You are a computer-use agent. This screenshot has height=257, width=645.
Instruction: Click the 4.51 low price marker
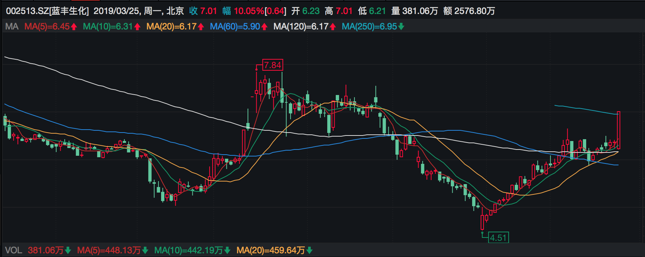click(498, 237)
